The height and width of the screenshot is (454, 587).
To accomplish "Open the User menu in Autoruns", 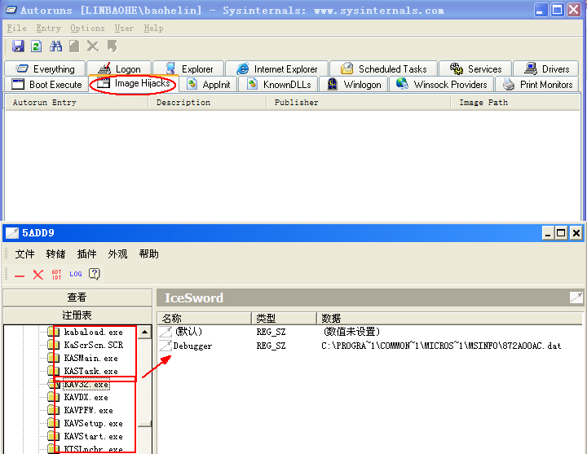I will point(124,28).
